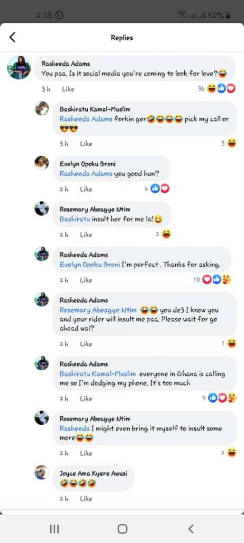Like Bashiratu Kamal-Muslim's reply

click(86, 143)
